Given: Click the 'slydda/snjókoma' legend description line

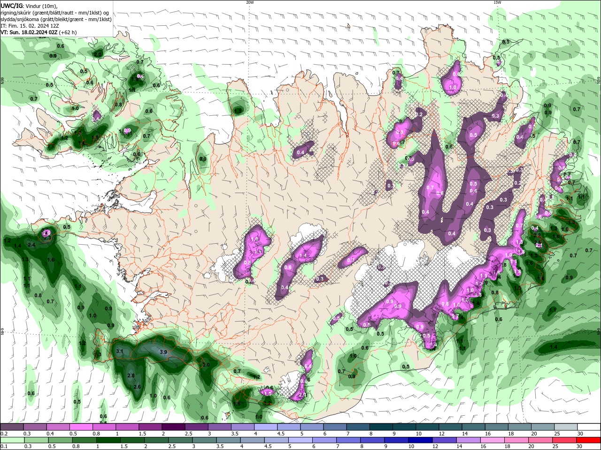Looking at the screenshot, I should click(x=56, y=19).
